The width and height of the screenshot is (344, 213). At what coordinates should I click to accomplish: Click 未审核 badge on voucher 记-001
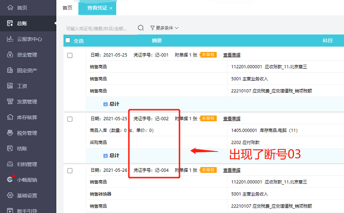point(208,55)
